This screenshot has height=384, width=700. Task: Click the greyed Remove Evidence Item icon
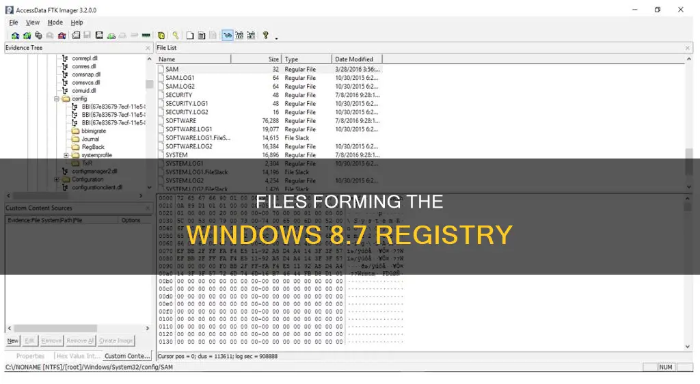coord(50,36)
